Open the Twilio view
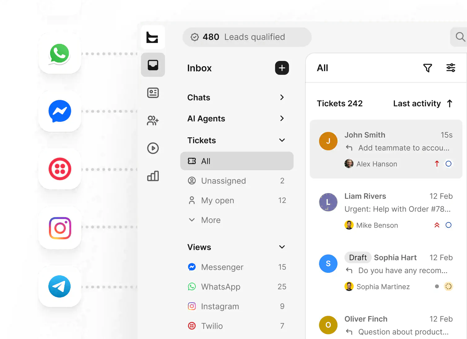 click(x=237, y=326)
